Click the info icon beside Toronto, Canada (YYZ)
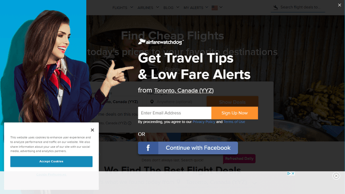Screen dimensions: 345x194 (x=130, y=123)
